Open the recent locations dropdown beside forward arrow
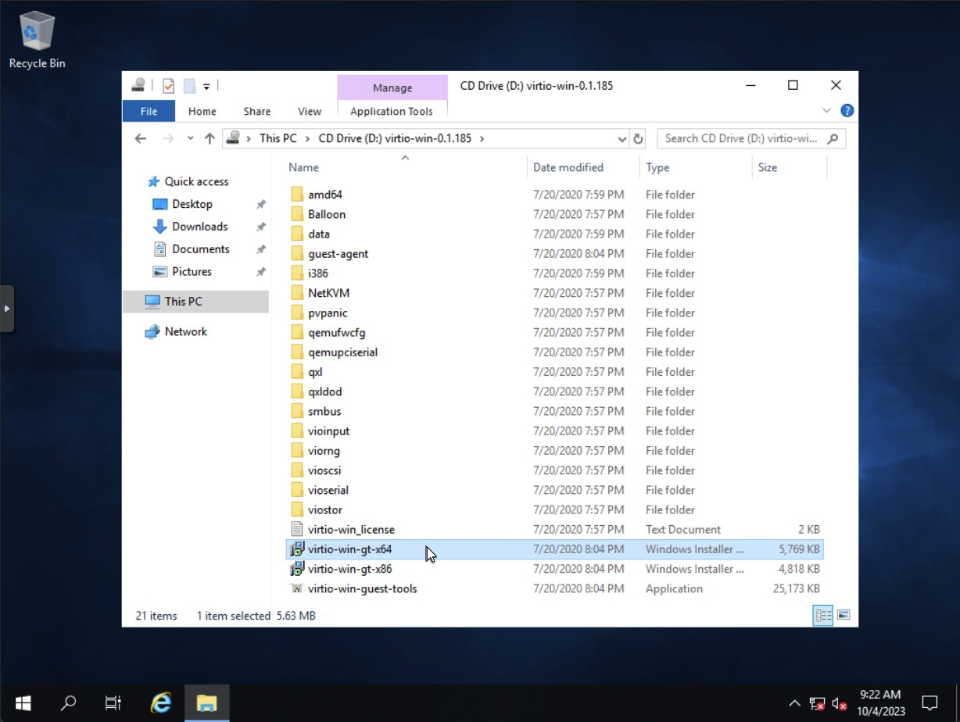 pyautogui.click(x=189, y=138)
